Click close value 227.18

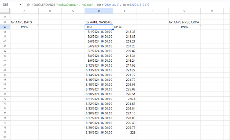[x=125, y=113]
